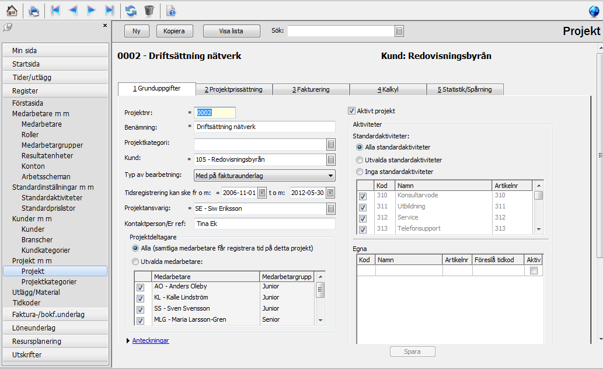Select Utvalda medarbetare radio button
Viewport: 603px width, 369px height.
click(135, 262)
